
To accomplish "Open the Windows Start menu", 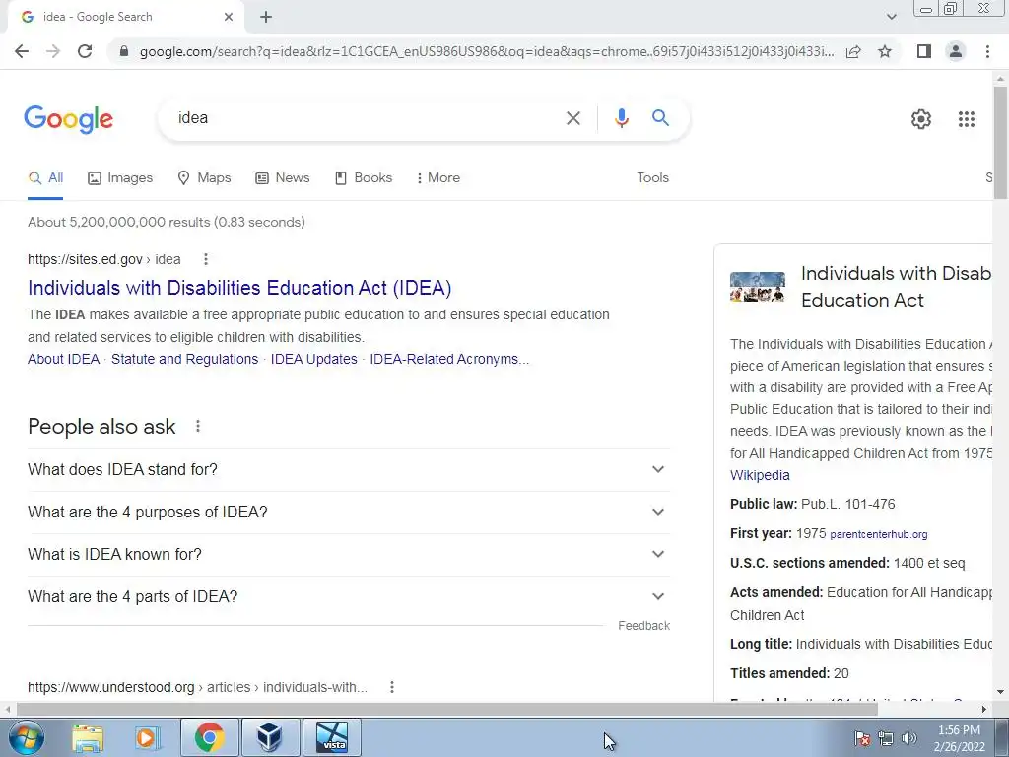I will [x=27, y=737].
